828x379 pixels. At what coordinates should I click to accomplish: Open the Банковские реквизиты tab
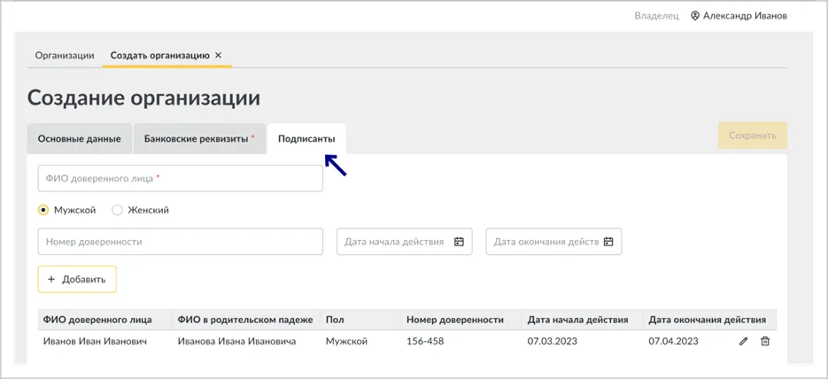(199, 139)
